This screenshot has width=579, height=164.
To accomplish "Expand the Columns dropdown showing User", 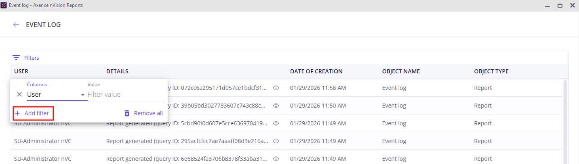I will (82, 95).
